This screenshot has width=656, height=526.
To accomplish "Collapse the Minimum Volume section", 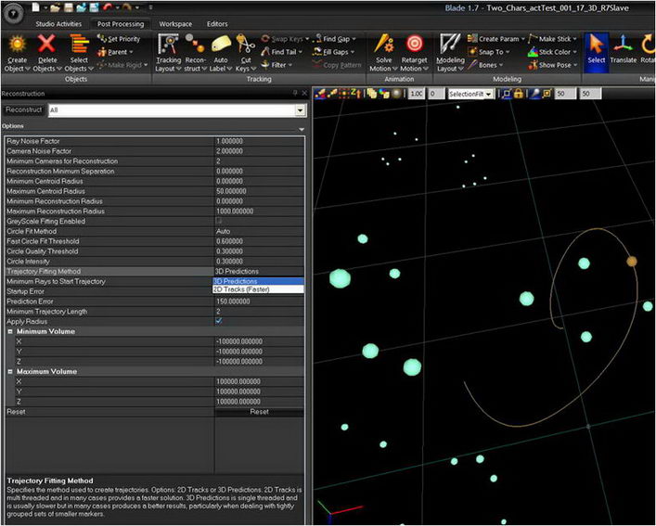I will (10, 331).
